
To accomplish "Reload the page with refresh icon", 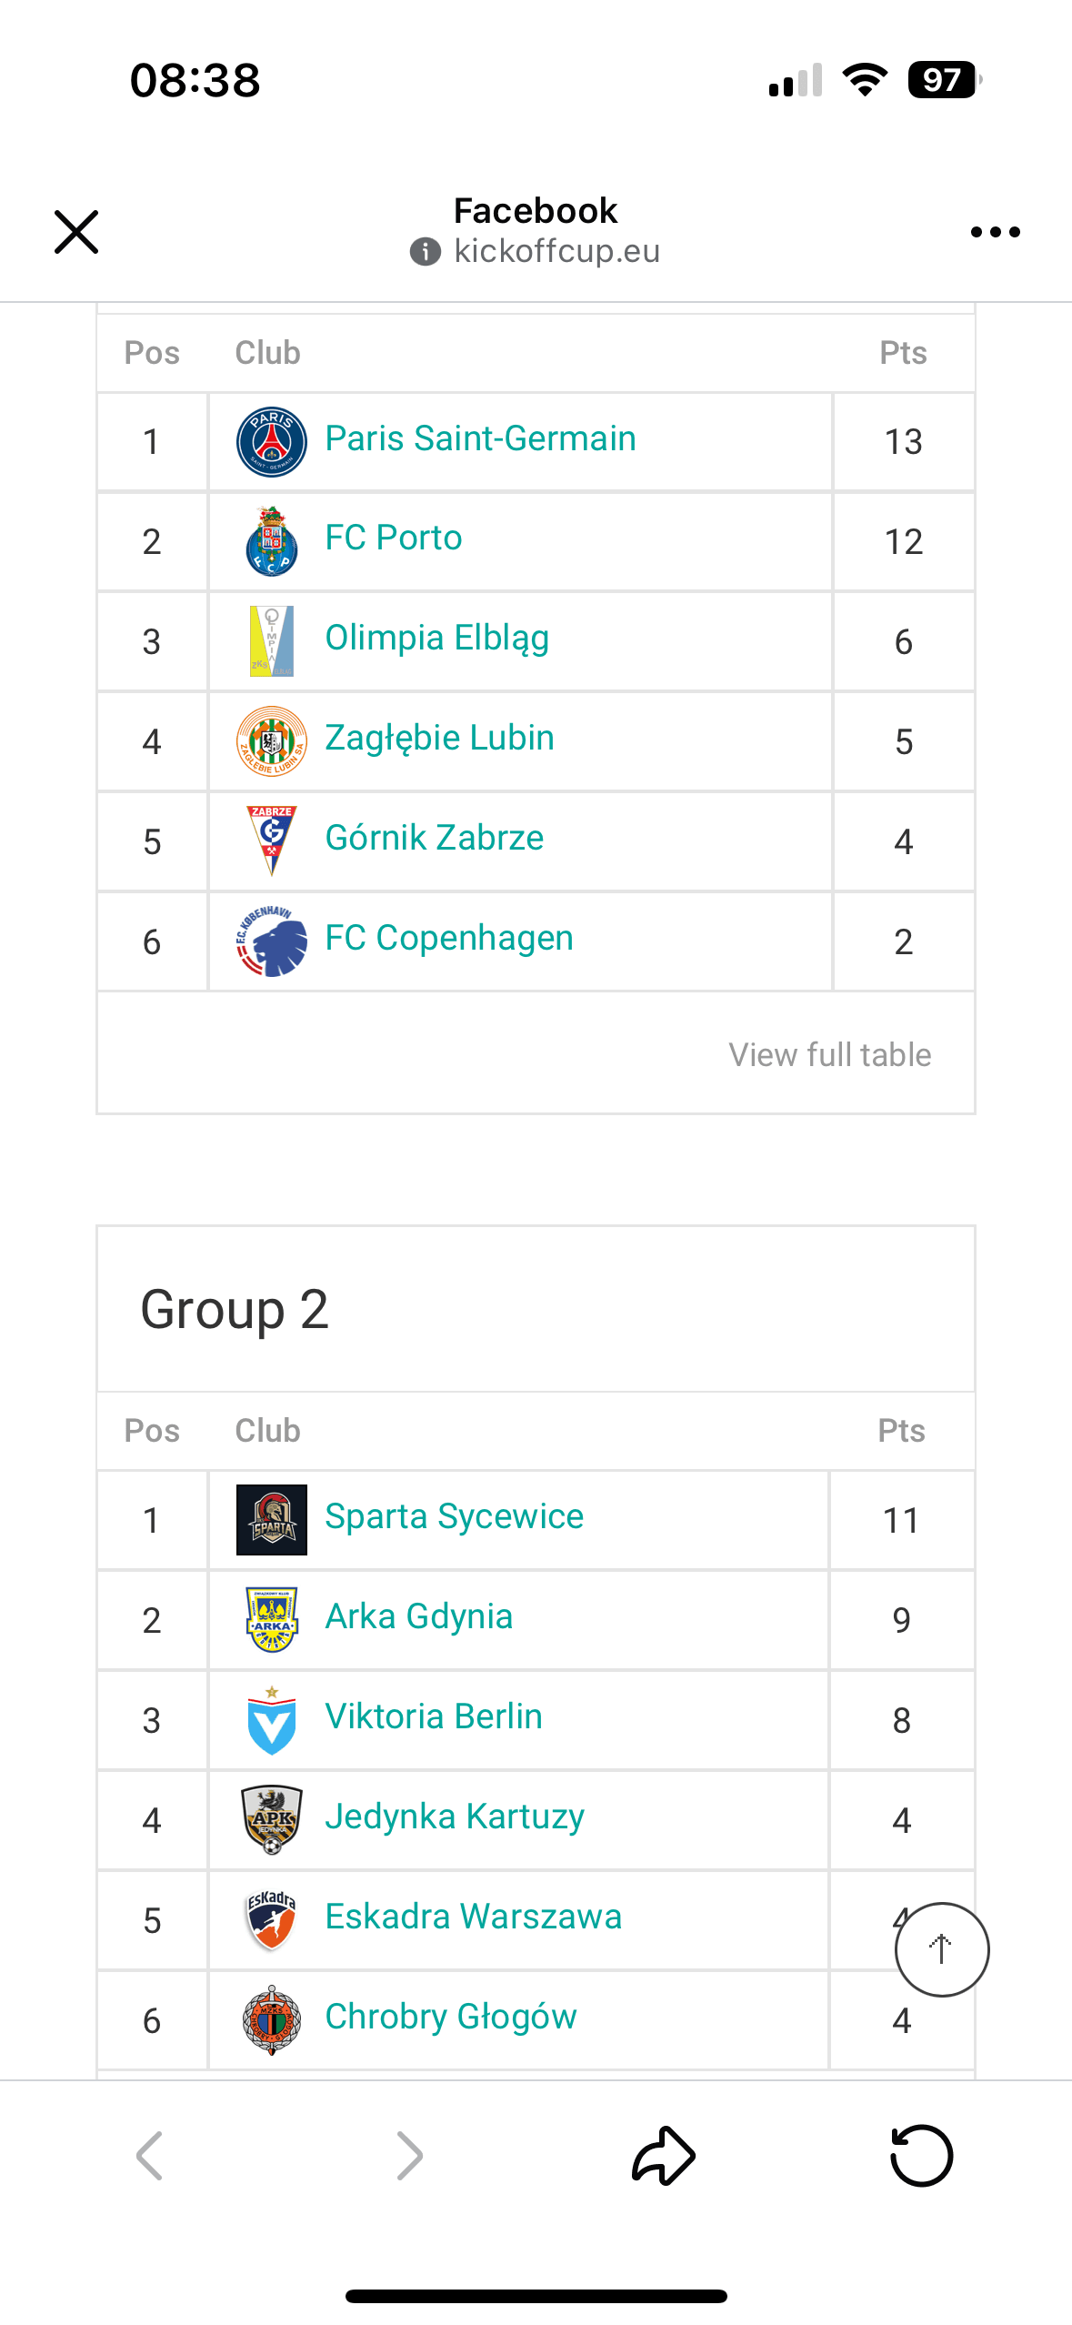I will click(x=921, y=2155).
